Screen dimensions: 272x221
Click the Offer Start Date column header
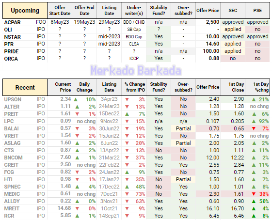pos(60,10)
